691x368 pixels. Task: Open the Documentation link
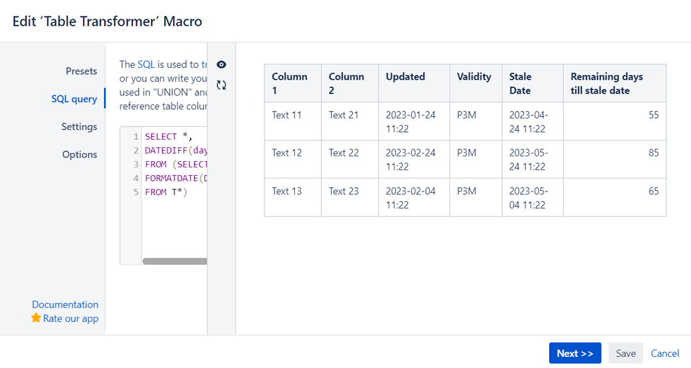65,304
